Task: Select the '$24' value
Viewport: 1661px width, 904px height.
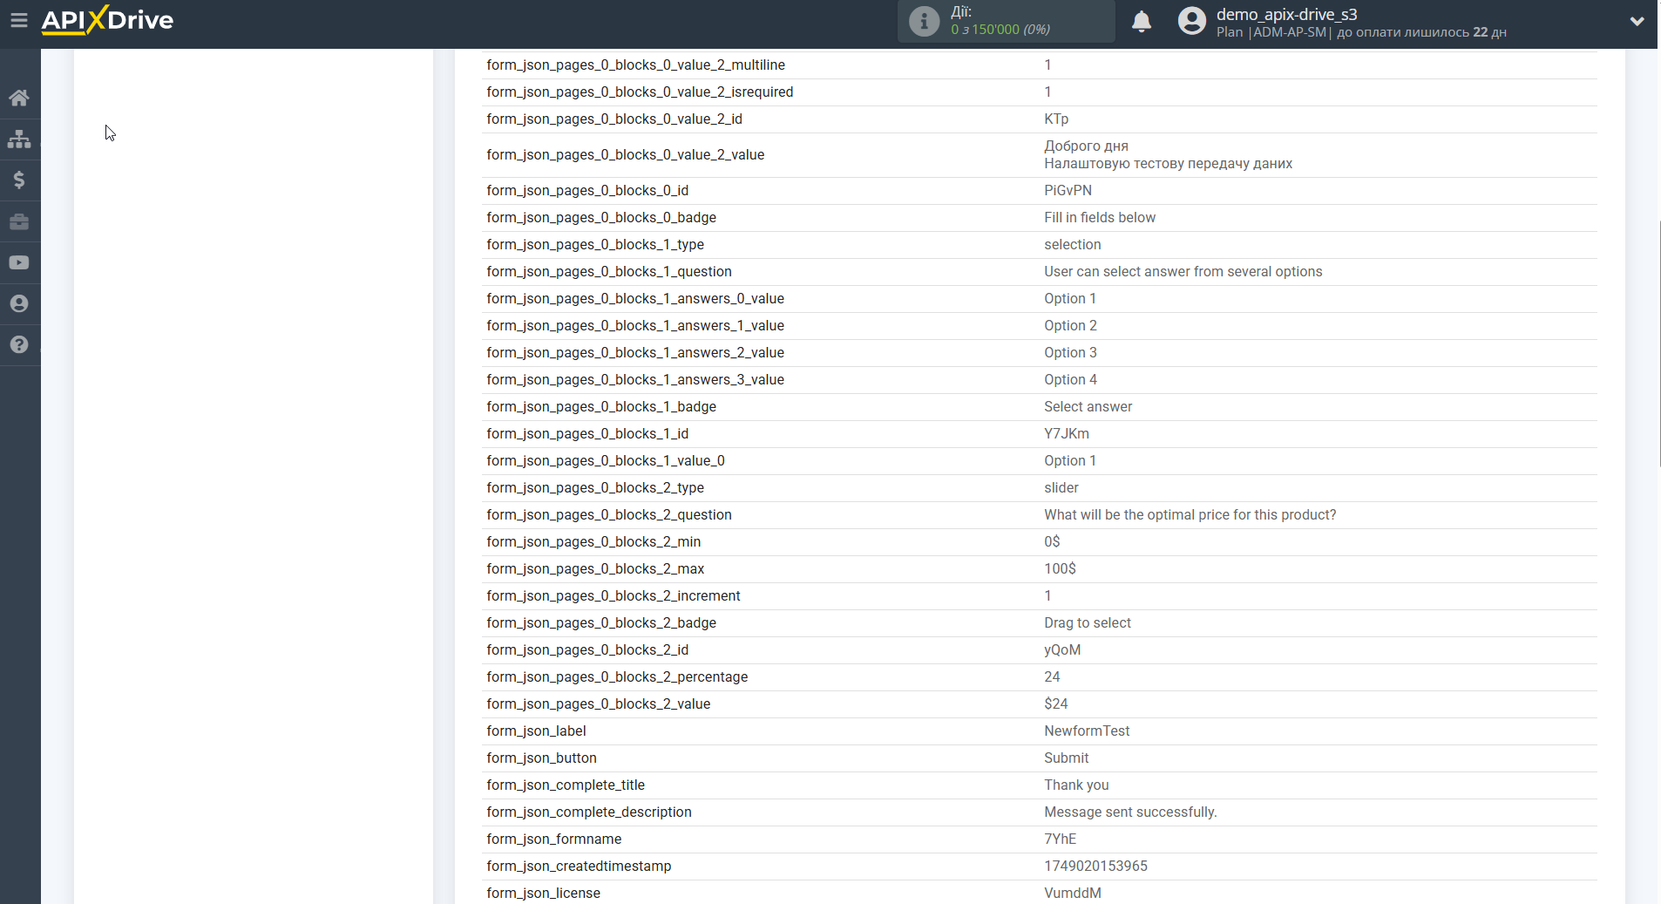Action: [x=1055, y=704]
